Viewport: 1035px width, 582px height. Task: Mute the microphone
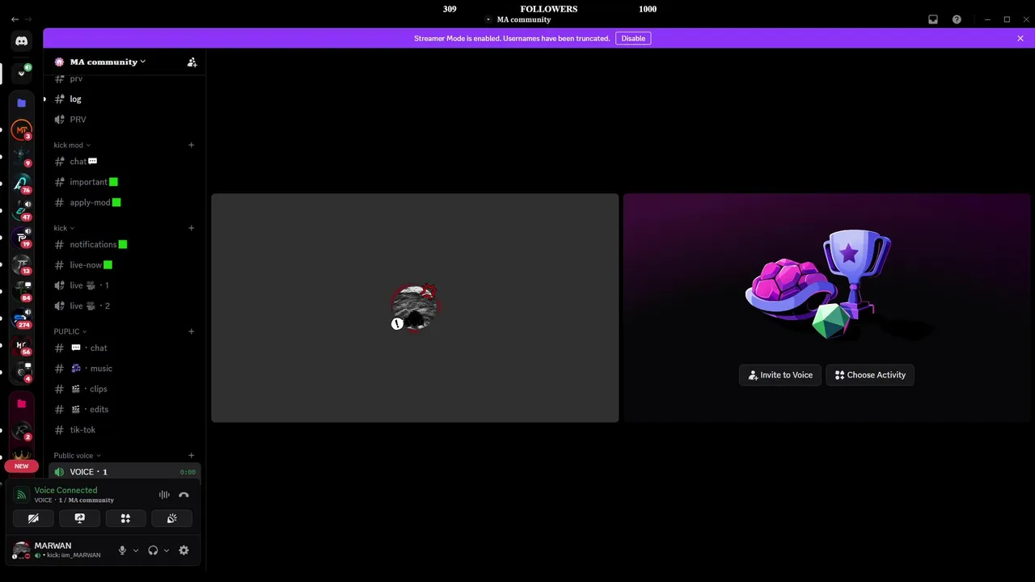coord(122,550)
